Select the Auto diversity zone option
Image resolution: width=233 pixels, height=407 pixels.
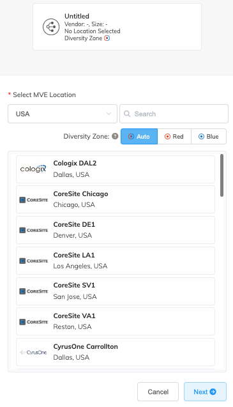139,136
